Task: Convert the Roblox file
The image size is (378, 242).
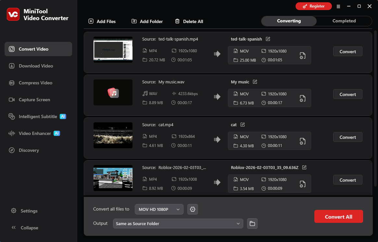Action: (x=347, y=180)
